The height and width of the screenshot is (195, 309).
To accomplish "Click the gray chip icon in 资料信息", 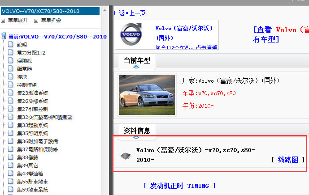I will click(x=126, y=156).
